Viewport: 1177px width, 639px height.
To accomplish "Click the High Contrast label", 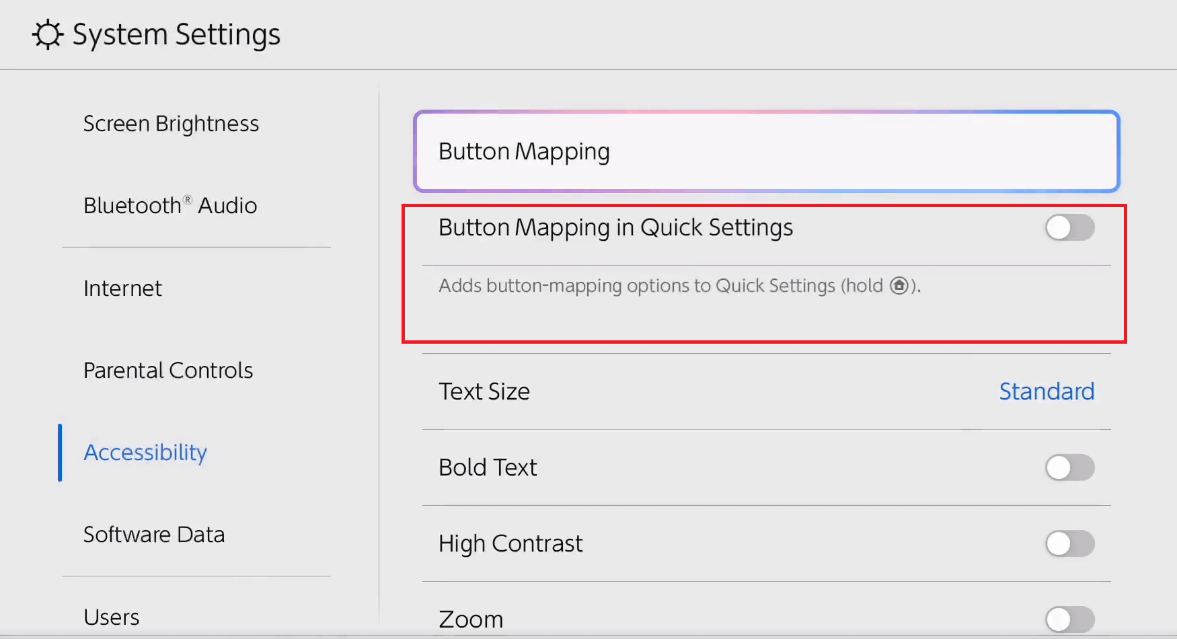I will click(510, 543).
